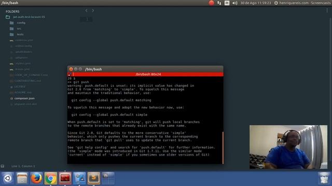Switch to Sublime Text in the dock
This screenshot has width=332, height=186.
point(94,178)
